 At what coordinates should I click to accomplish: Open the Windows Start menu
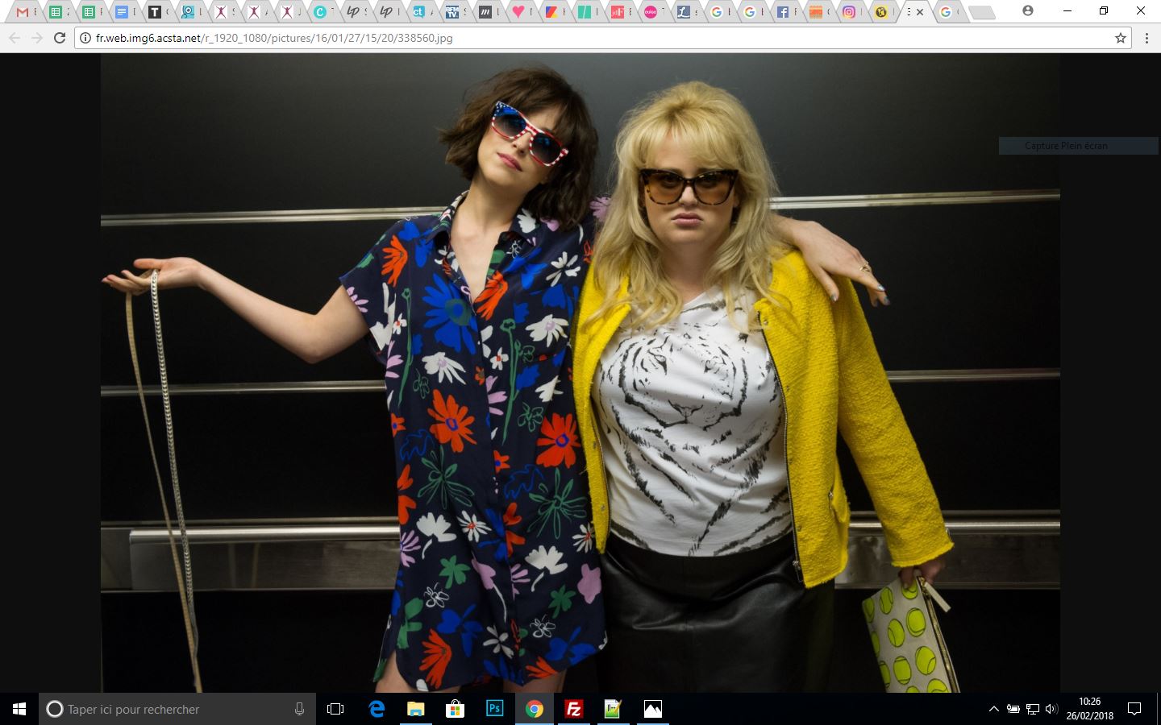pos(19,709)
